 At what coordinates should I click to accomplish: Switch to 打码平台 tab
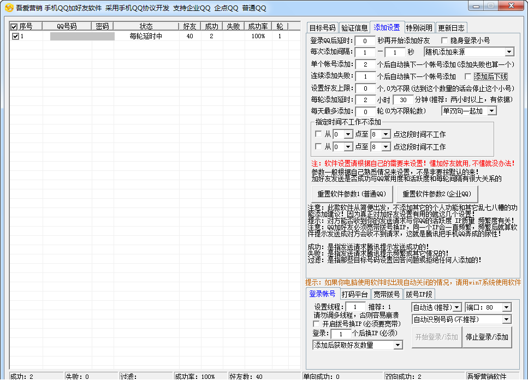(354, 294)
